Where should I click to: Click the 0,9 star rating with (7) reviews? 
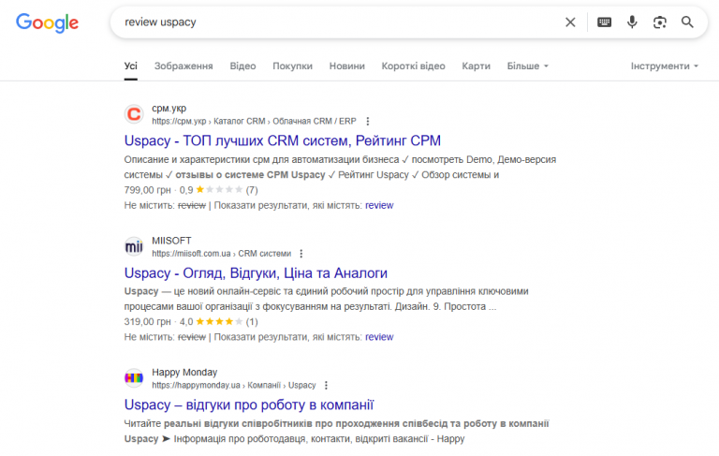coord(219,190)
